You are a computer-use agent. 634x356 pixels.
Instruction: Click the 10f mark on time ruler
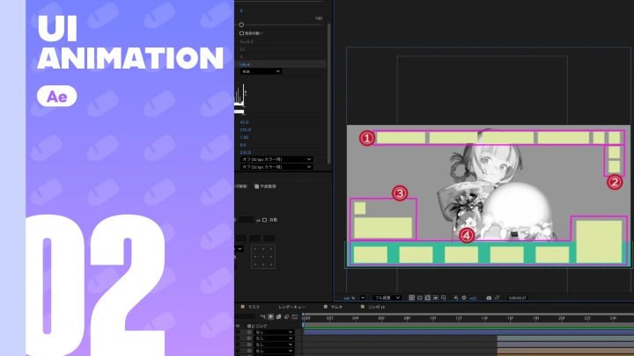pyautogui.click(x=432, y=318)
